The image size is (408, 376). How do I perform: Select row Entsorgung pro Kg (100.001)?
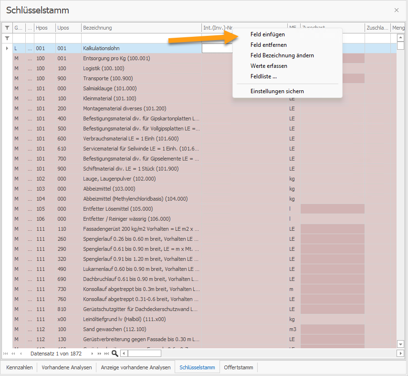(x=205, y=58)
